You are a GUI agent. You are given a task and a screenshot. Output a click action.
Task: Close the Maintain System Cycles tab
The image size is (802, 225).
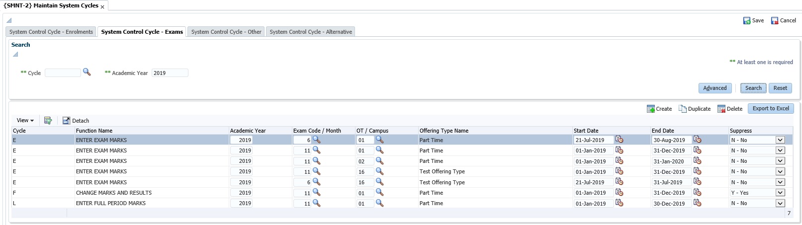click(x=102, y=7)
